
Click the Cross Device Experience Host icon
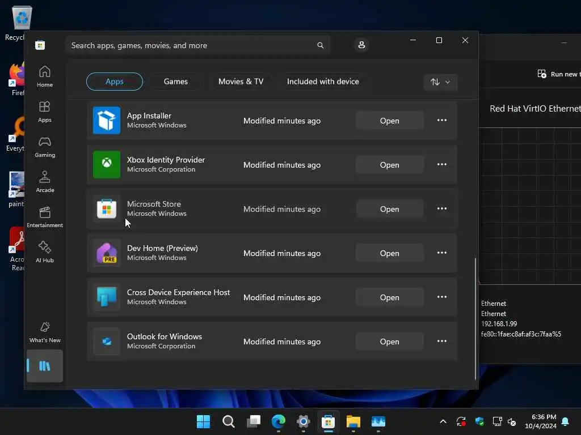(106, 297)
